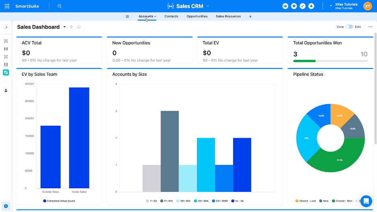The height and width of the screenshot is (212, 377).
Task: Open the chat support bubble
Action: [366, 201]
